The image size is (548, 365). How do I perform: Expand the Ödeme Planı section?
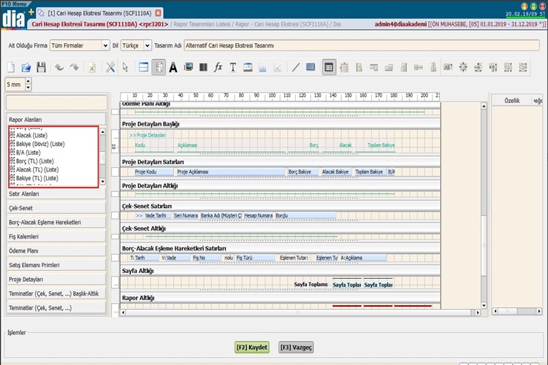point(56,251)
